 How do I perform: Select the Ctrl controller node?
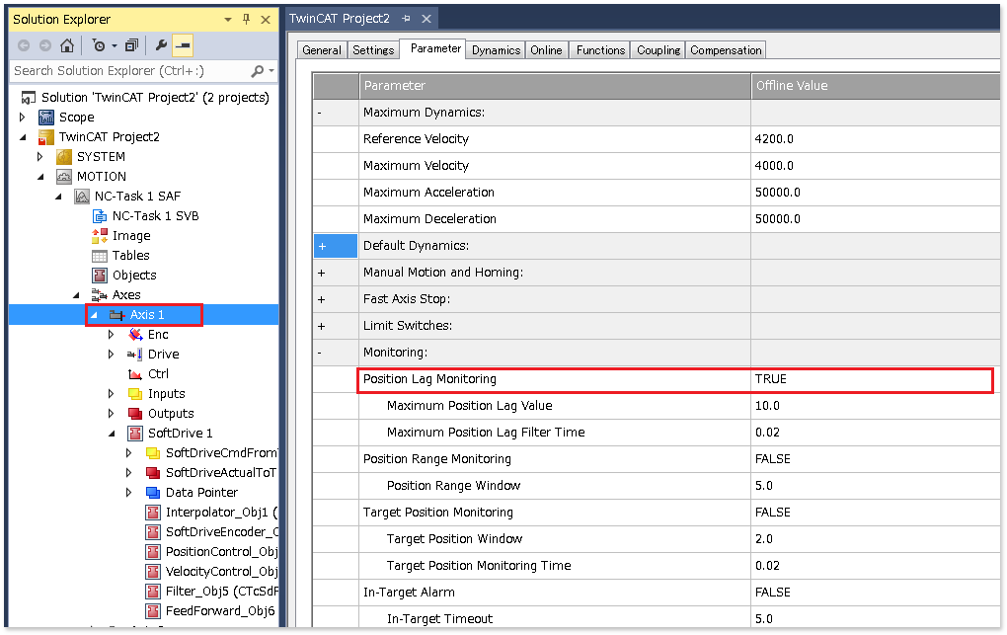tap(158, 374)
